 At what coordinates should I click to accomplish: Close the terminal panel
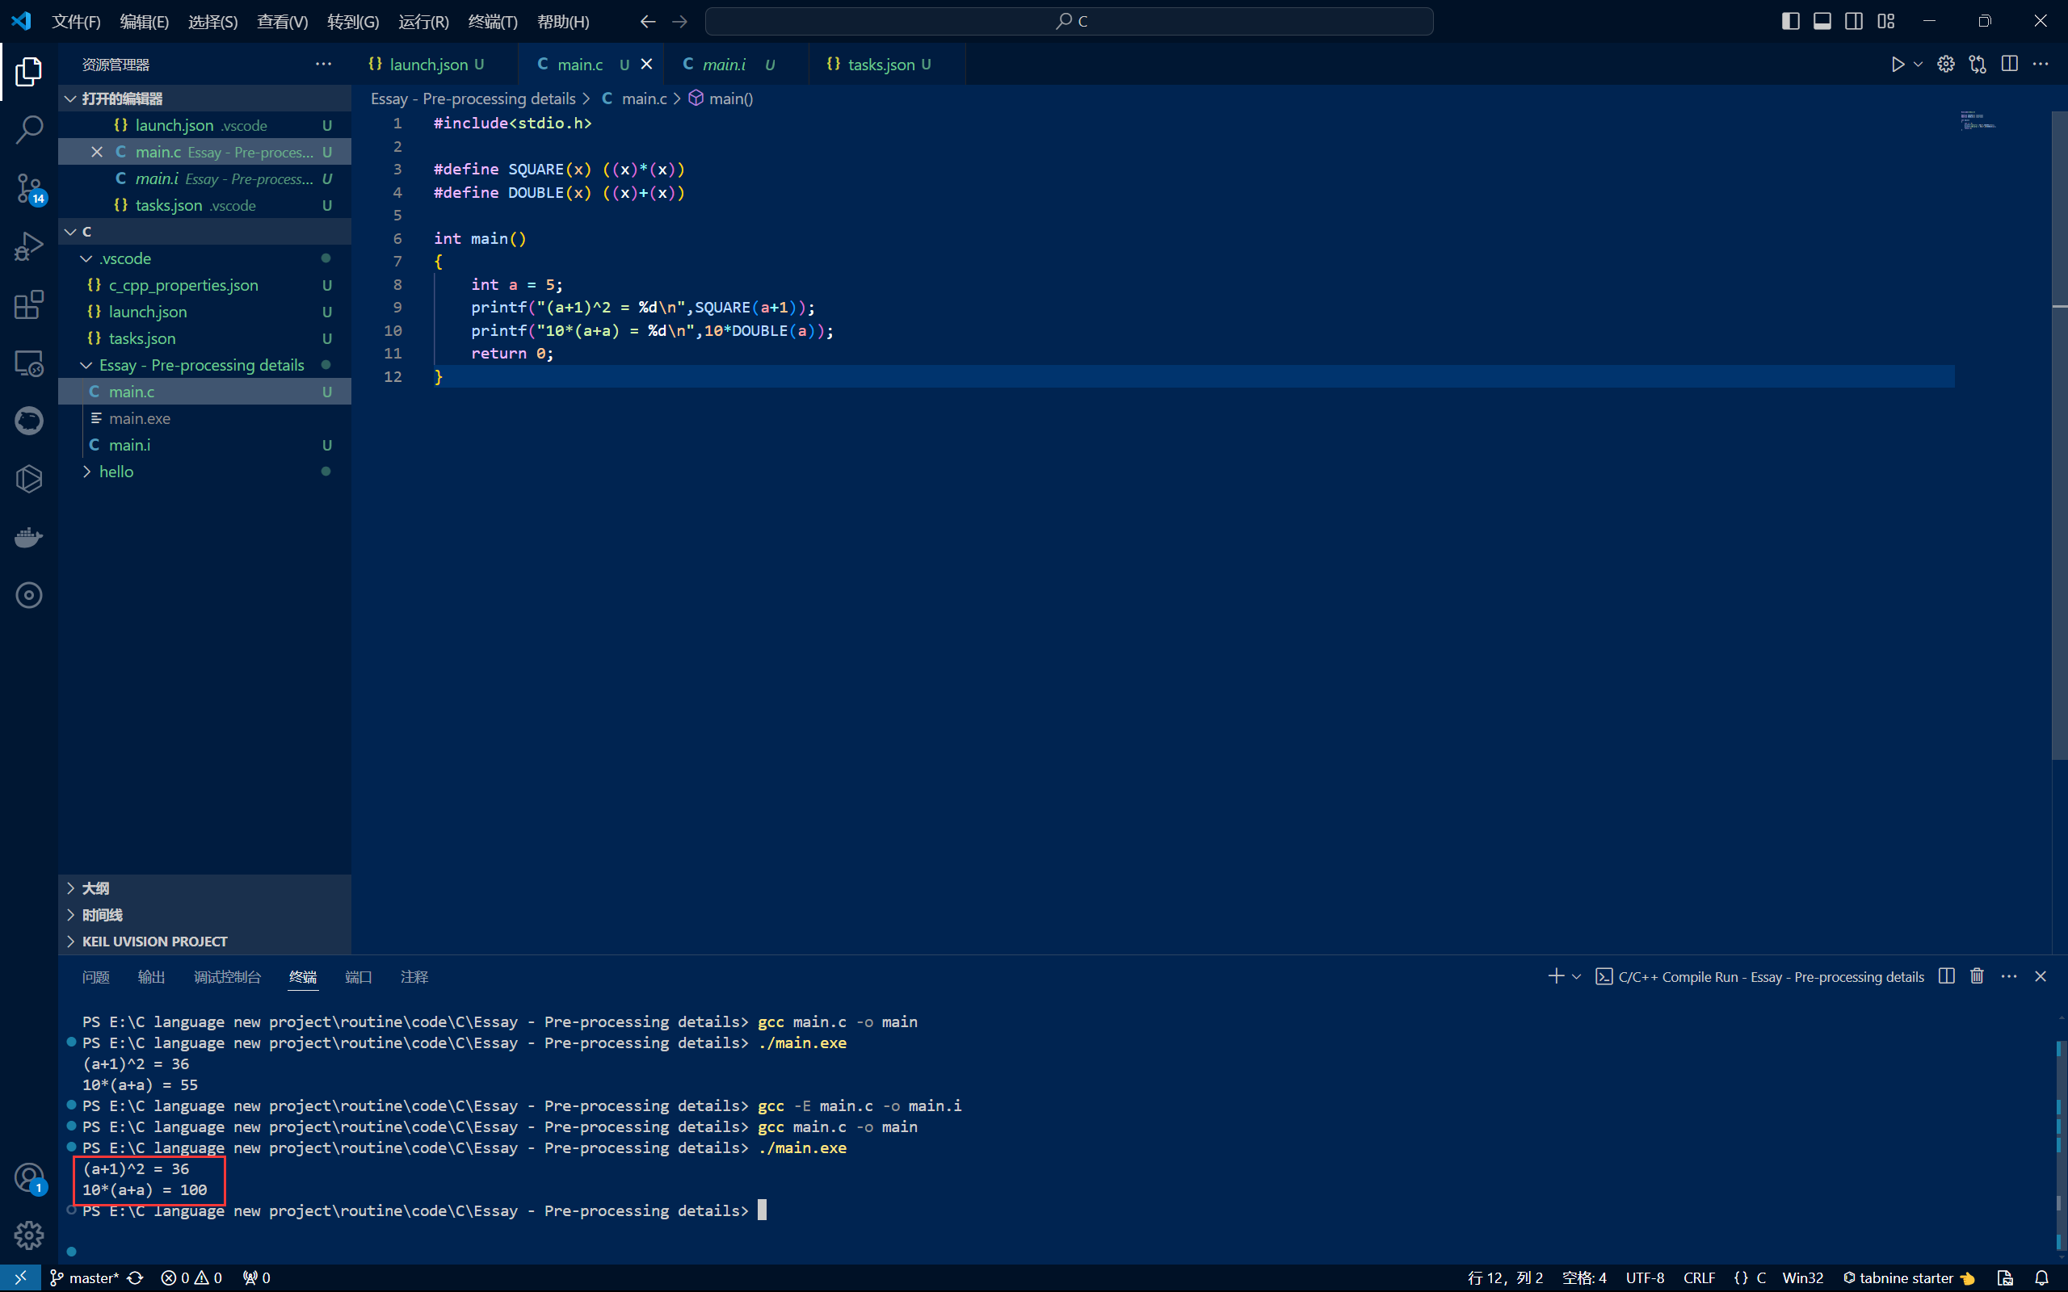2041,975
